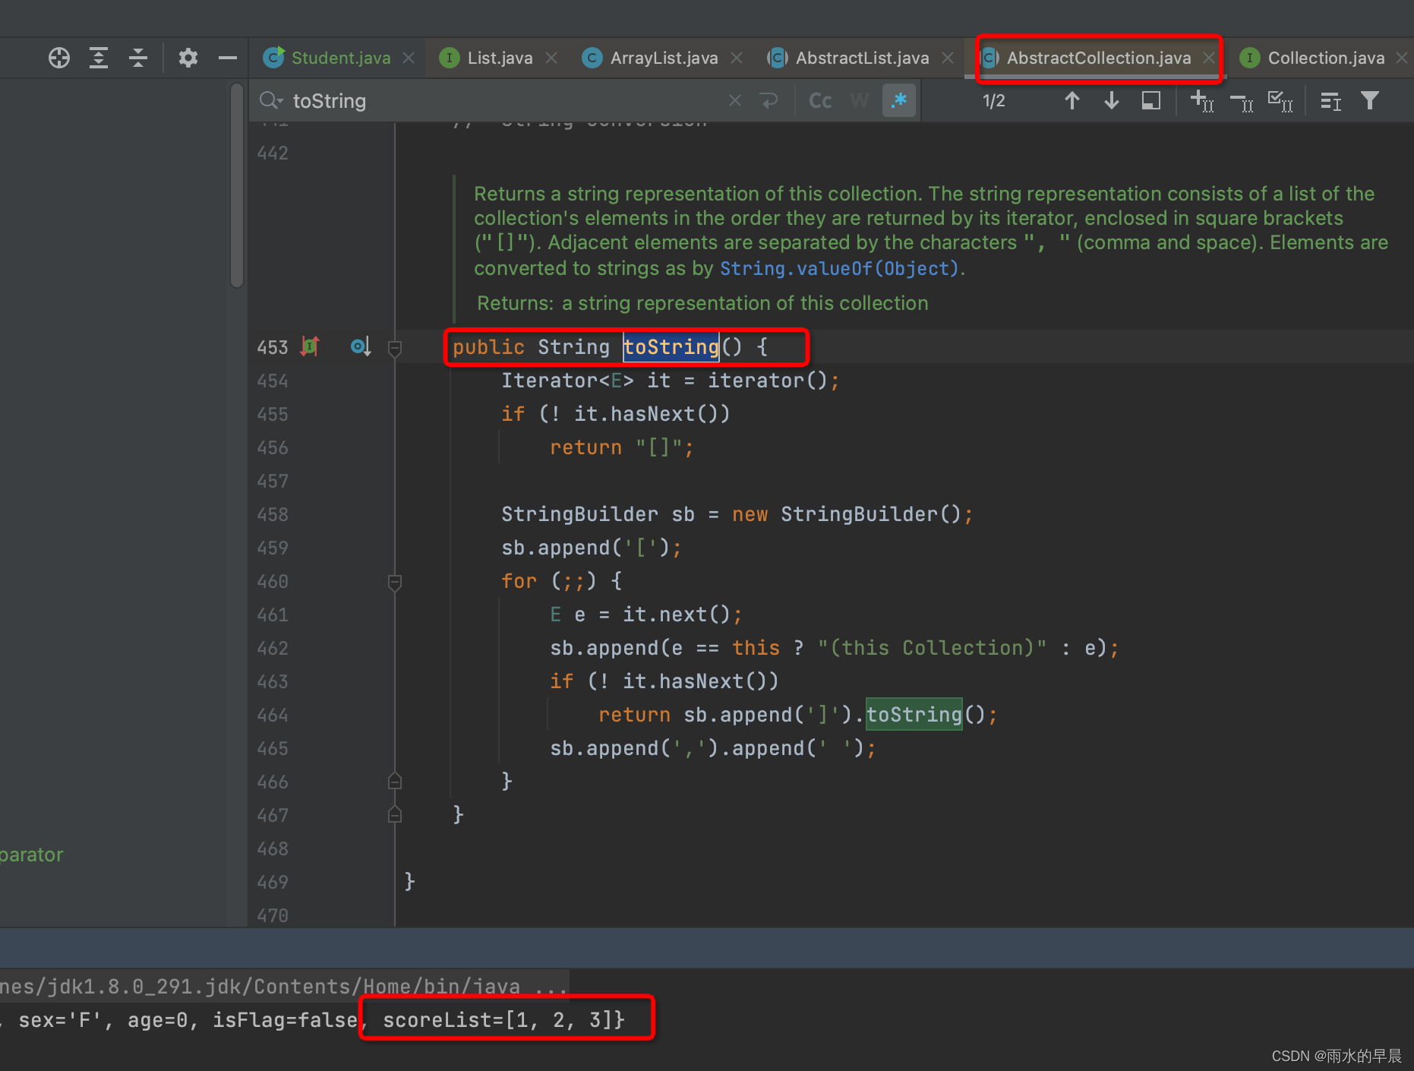
Task: Click the 1/2 search match counter
Action: pos(993,100)
